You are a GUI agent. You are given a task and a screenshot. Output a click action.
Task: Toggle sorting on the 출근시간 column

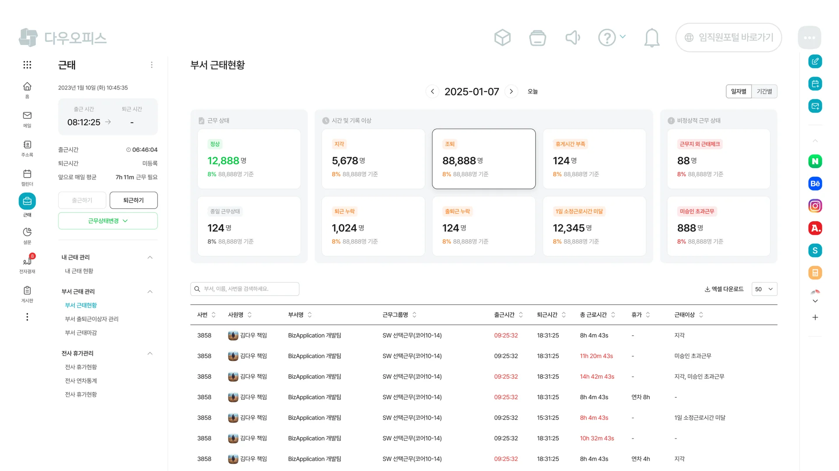coord(520,314)
